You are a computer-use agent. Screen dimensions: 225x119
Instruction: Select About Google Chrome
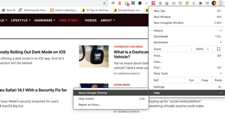coord(111,93)
